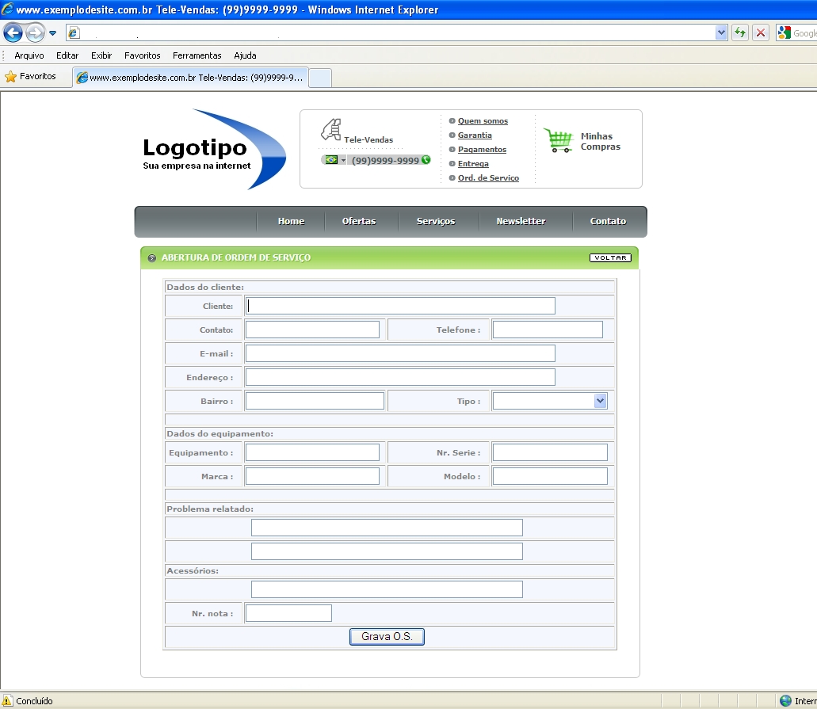Screen dimensions: 817x709
Task: Open the Brazil flag country dropdown
Action: [335, 160]
